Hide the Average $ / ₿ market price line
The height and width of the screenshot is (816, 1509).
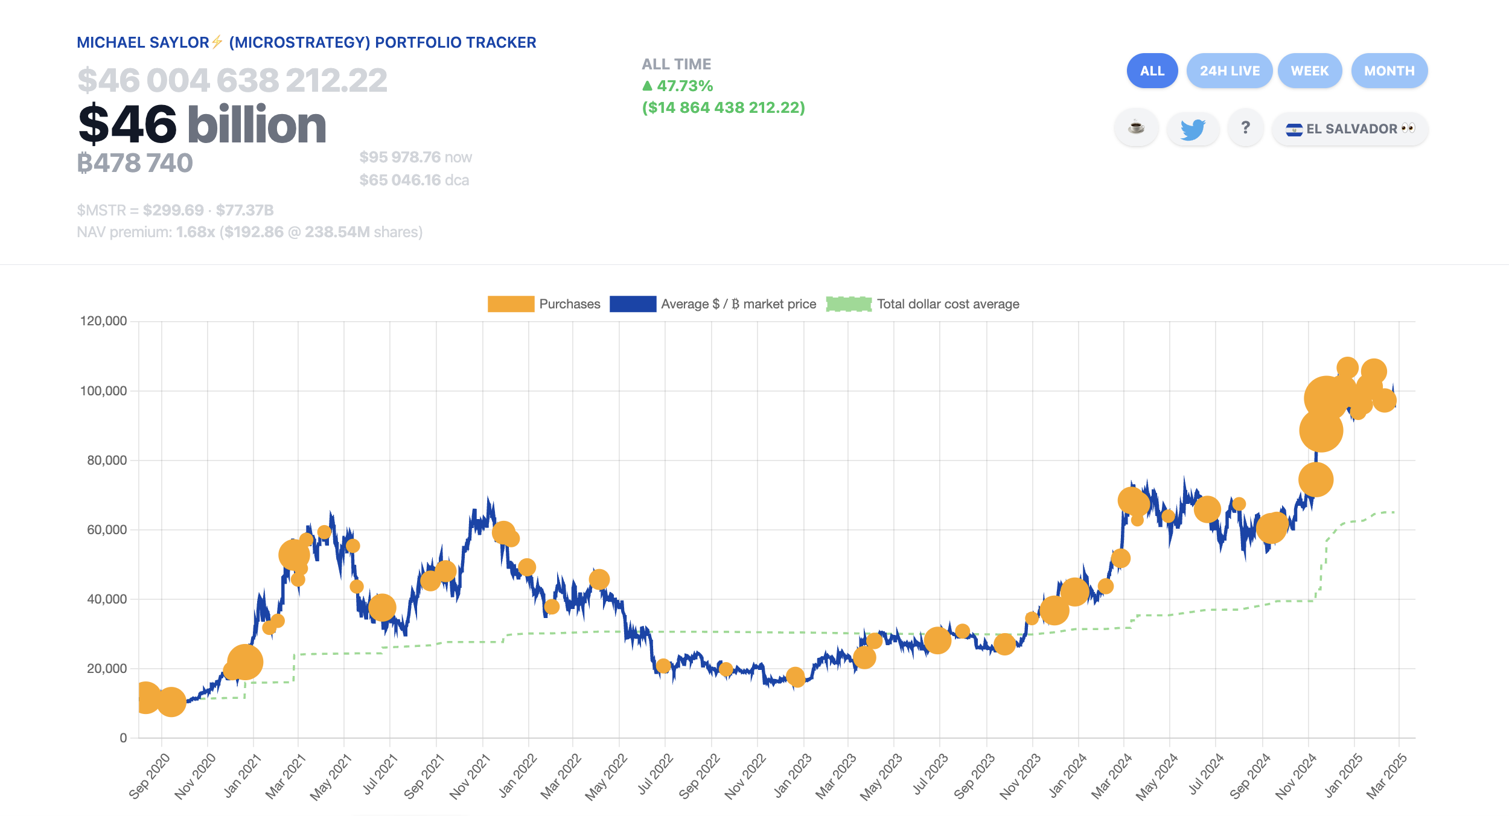pos(738,304)
